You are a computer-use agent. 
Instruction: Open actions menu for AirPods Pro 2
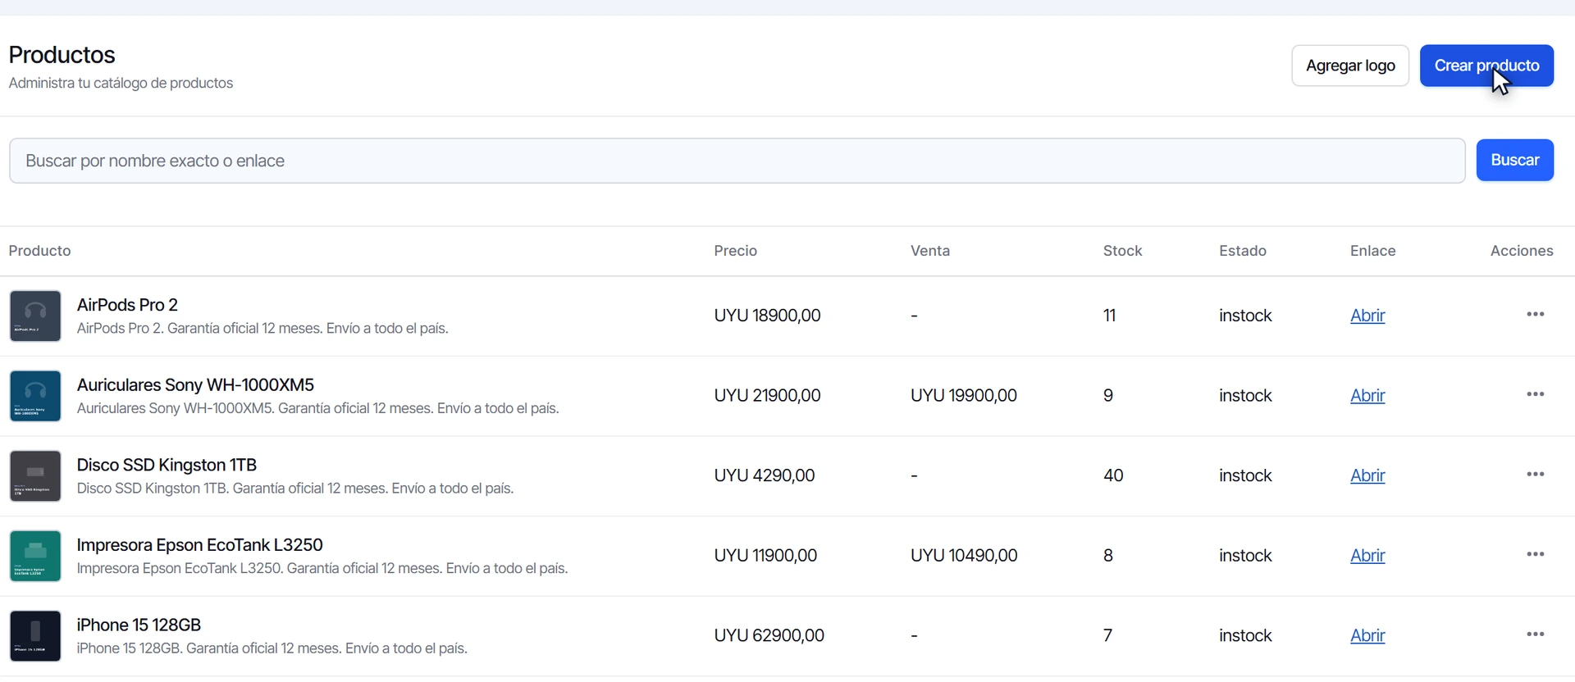(x=1535, y=315)
